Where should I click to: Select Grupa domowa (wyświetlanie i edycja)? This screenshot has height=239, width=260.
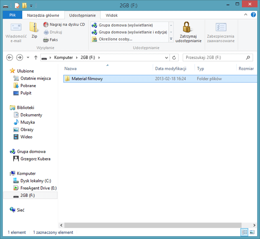click(x=129, y=32)
